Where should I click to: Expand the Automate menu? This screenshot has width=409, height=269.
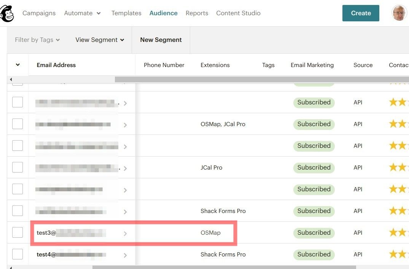82,13
